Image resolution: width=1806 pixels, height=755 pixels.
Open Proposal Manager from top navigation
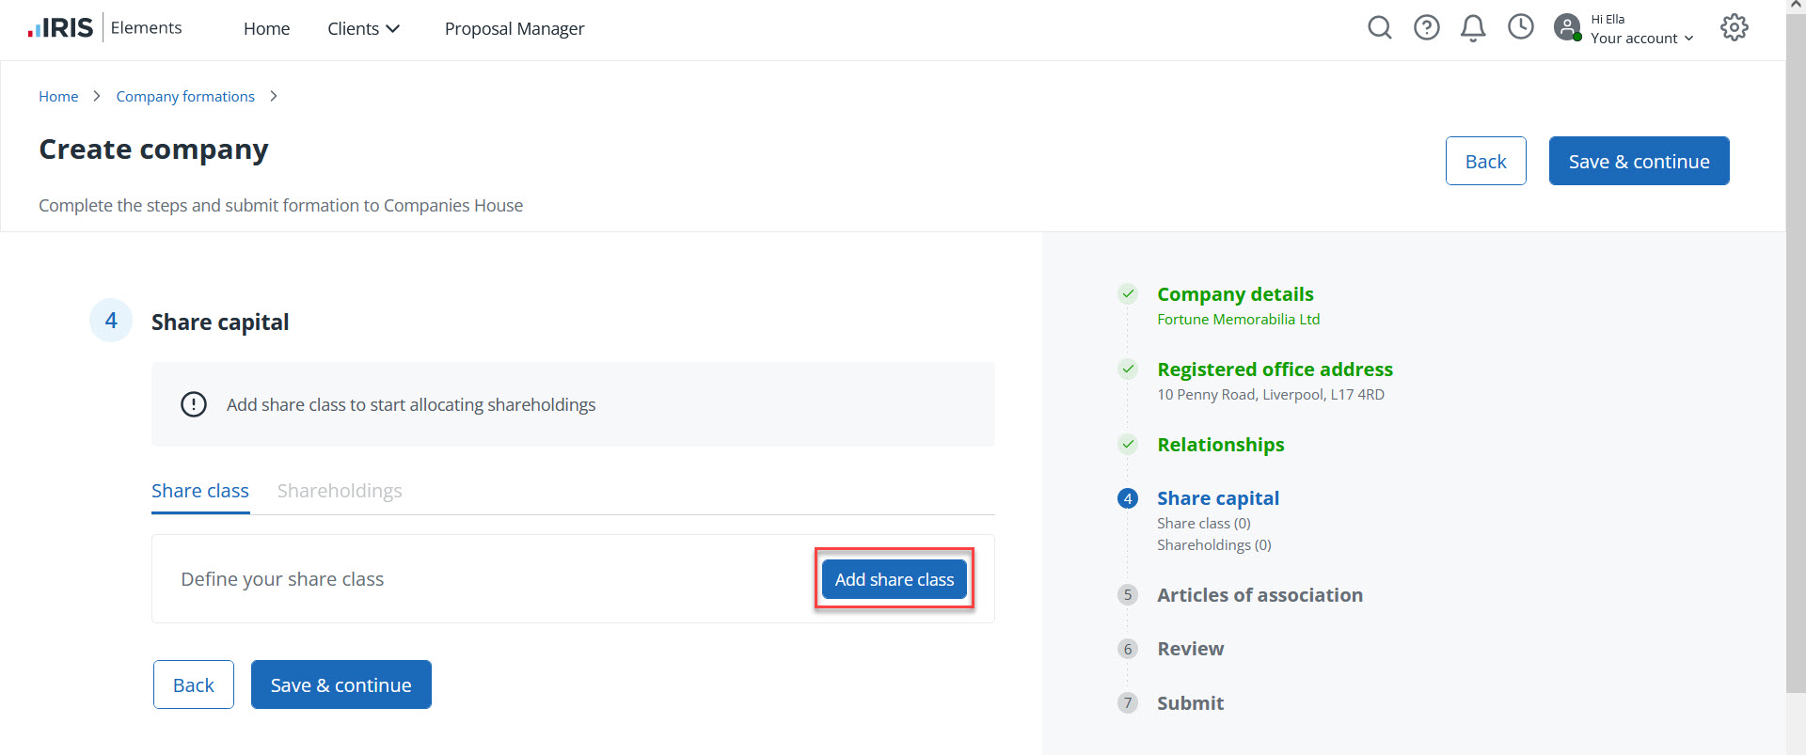coord(514,29)
